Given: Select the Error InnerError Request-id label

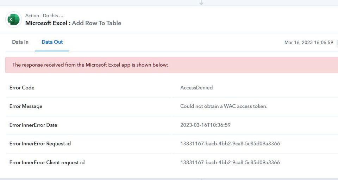Looking at the screenshot, I should (x=40, y=144).
